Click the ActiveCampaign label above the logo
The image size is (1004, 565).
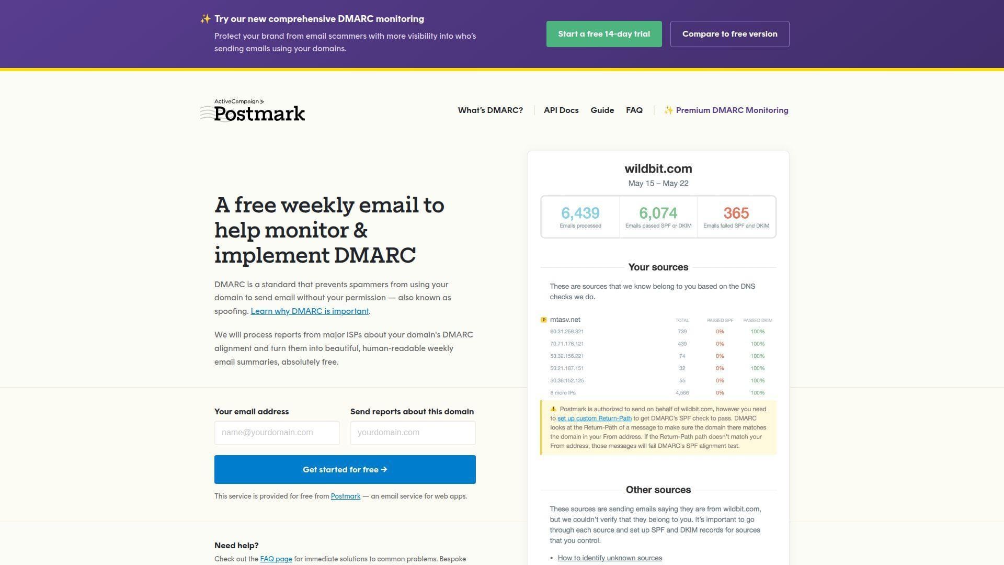coord(239,101)
